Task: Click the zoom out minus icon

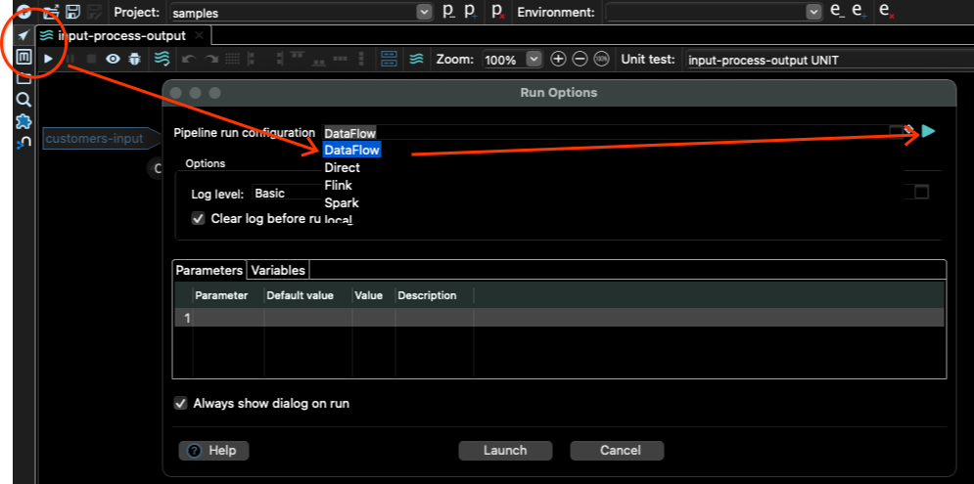Action: point(580,60)
